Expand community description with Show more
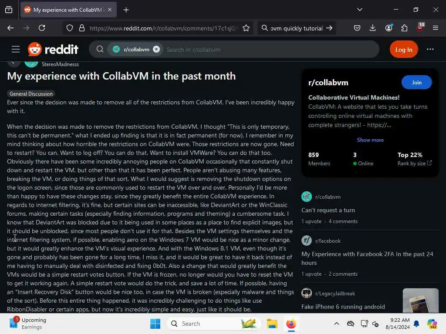This screenshot has height=334, width=446. point(370,140)
